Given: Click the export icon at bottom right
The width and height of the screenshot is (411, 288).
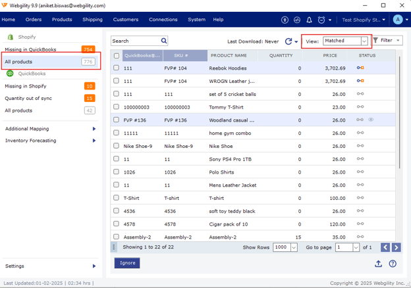Looking at the screenshot, I should tap(378, 264).
